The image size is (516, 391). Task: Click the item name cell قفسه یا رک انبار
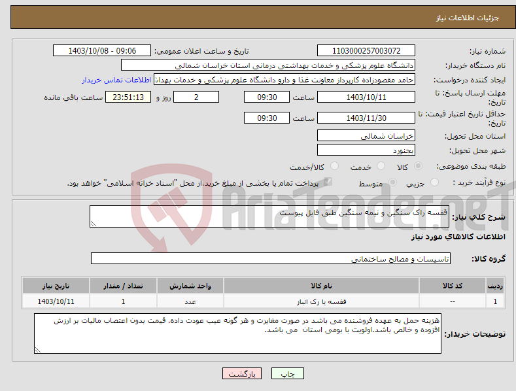(321, 301)
